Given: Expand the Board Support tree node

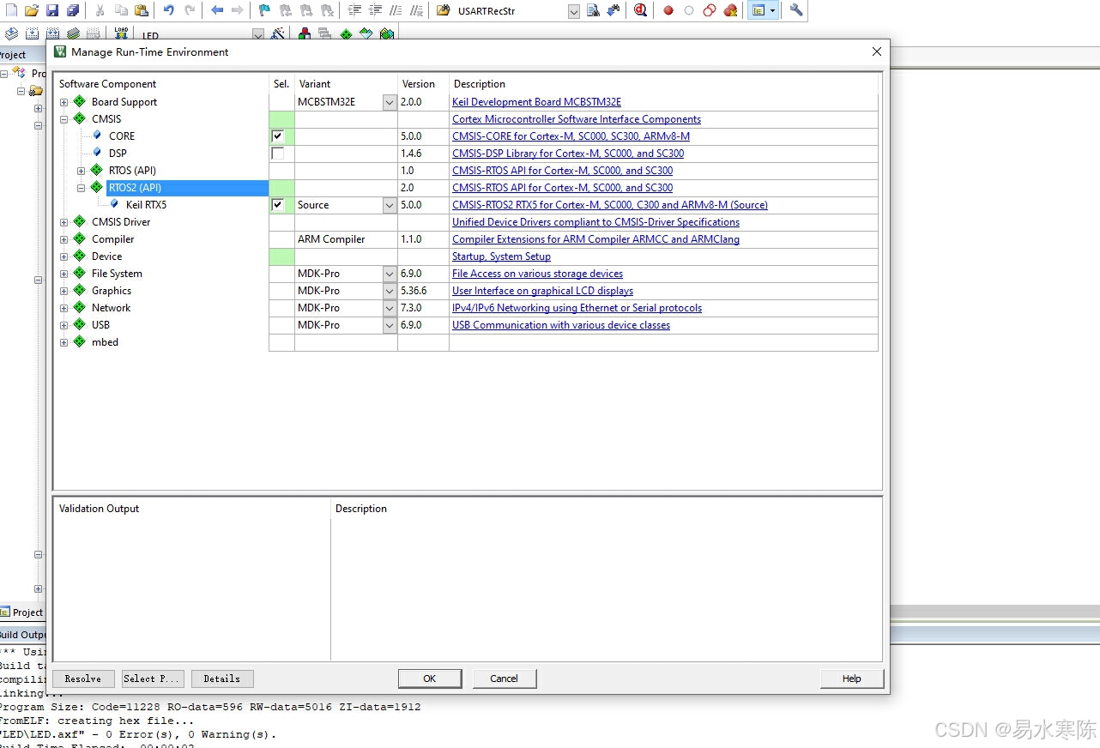Looking at the screenshot, I should pyautogui.click(x=63, y=102).
